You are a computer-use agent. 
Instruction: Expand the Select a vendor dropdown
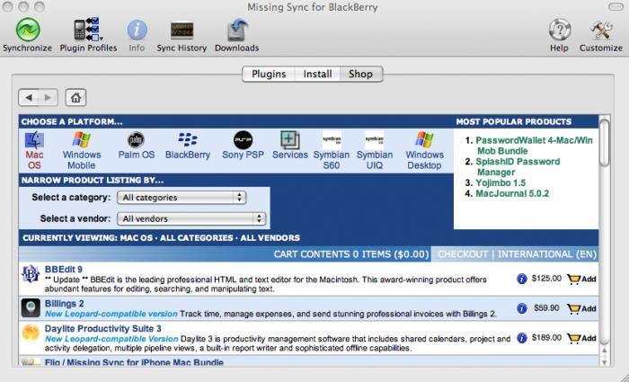[x=190, y=218]
